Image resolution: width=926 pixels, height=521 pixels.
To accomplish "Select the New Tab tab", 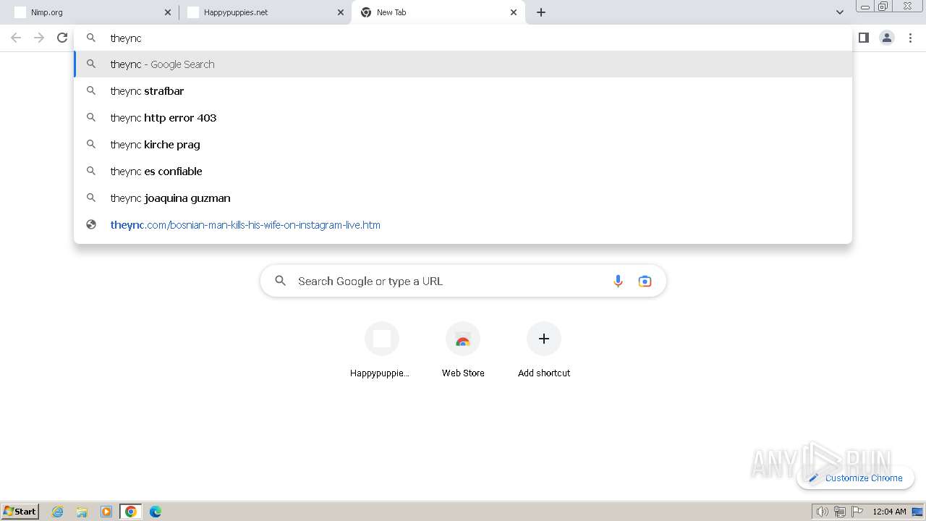I will (438, 12).
